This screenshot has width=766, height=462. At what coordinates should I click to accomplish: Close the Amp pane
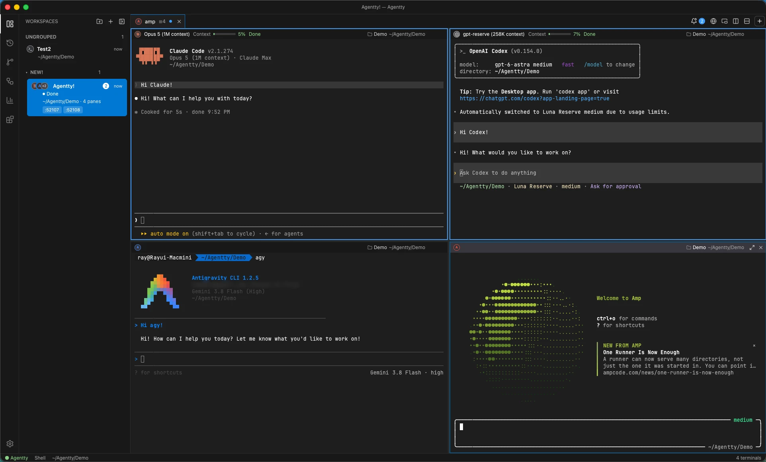[761, 248]
